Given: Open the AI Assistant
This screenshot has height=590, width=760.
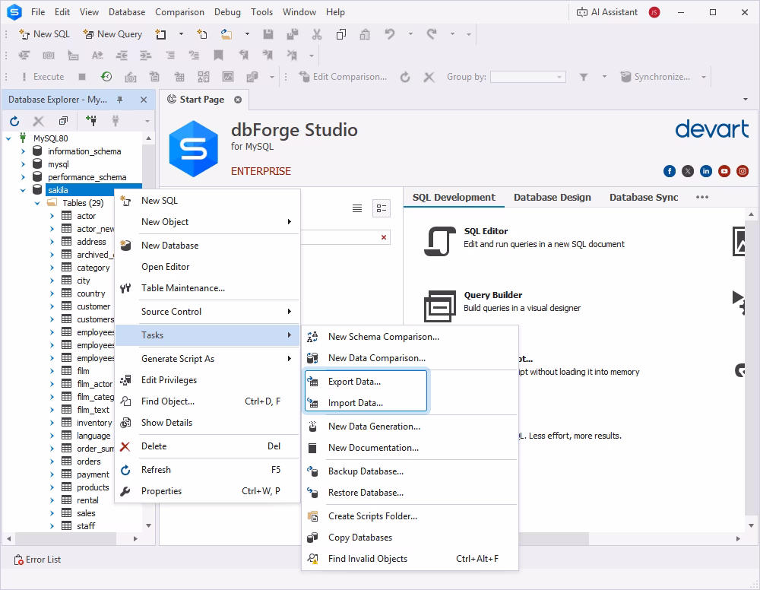Looking at the screenshot, I should pos(606,12).
